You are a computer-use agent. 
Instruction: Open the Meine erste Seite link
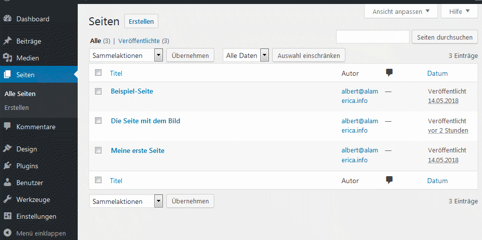point(138,150)
